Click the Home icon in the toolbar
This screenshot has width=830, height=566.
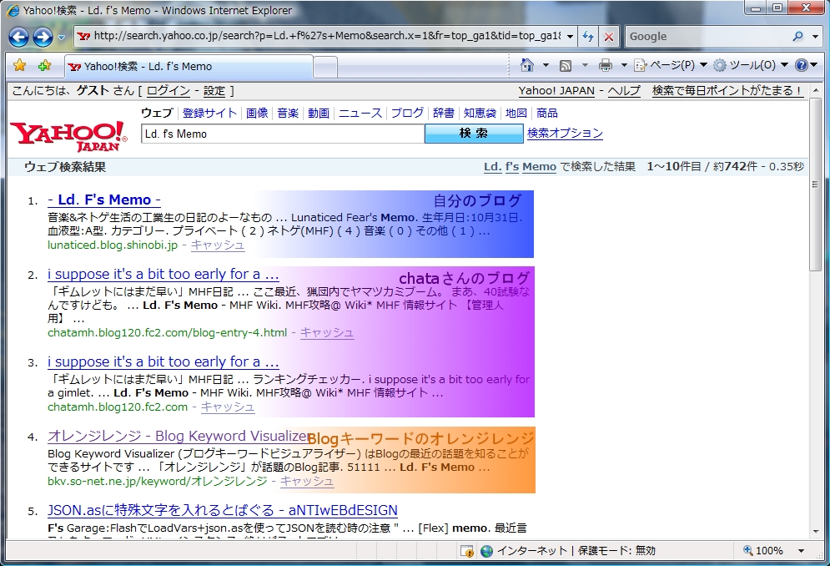coord(526,64)
